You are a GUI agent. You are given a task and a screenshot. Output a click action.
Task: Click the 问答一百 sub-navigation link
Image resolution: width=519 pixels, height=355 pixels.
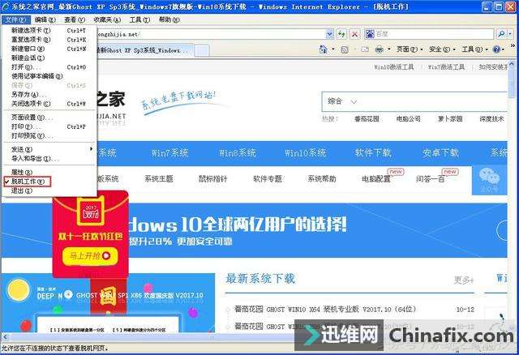(x=431, y=179)
